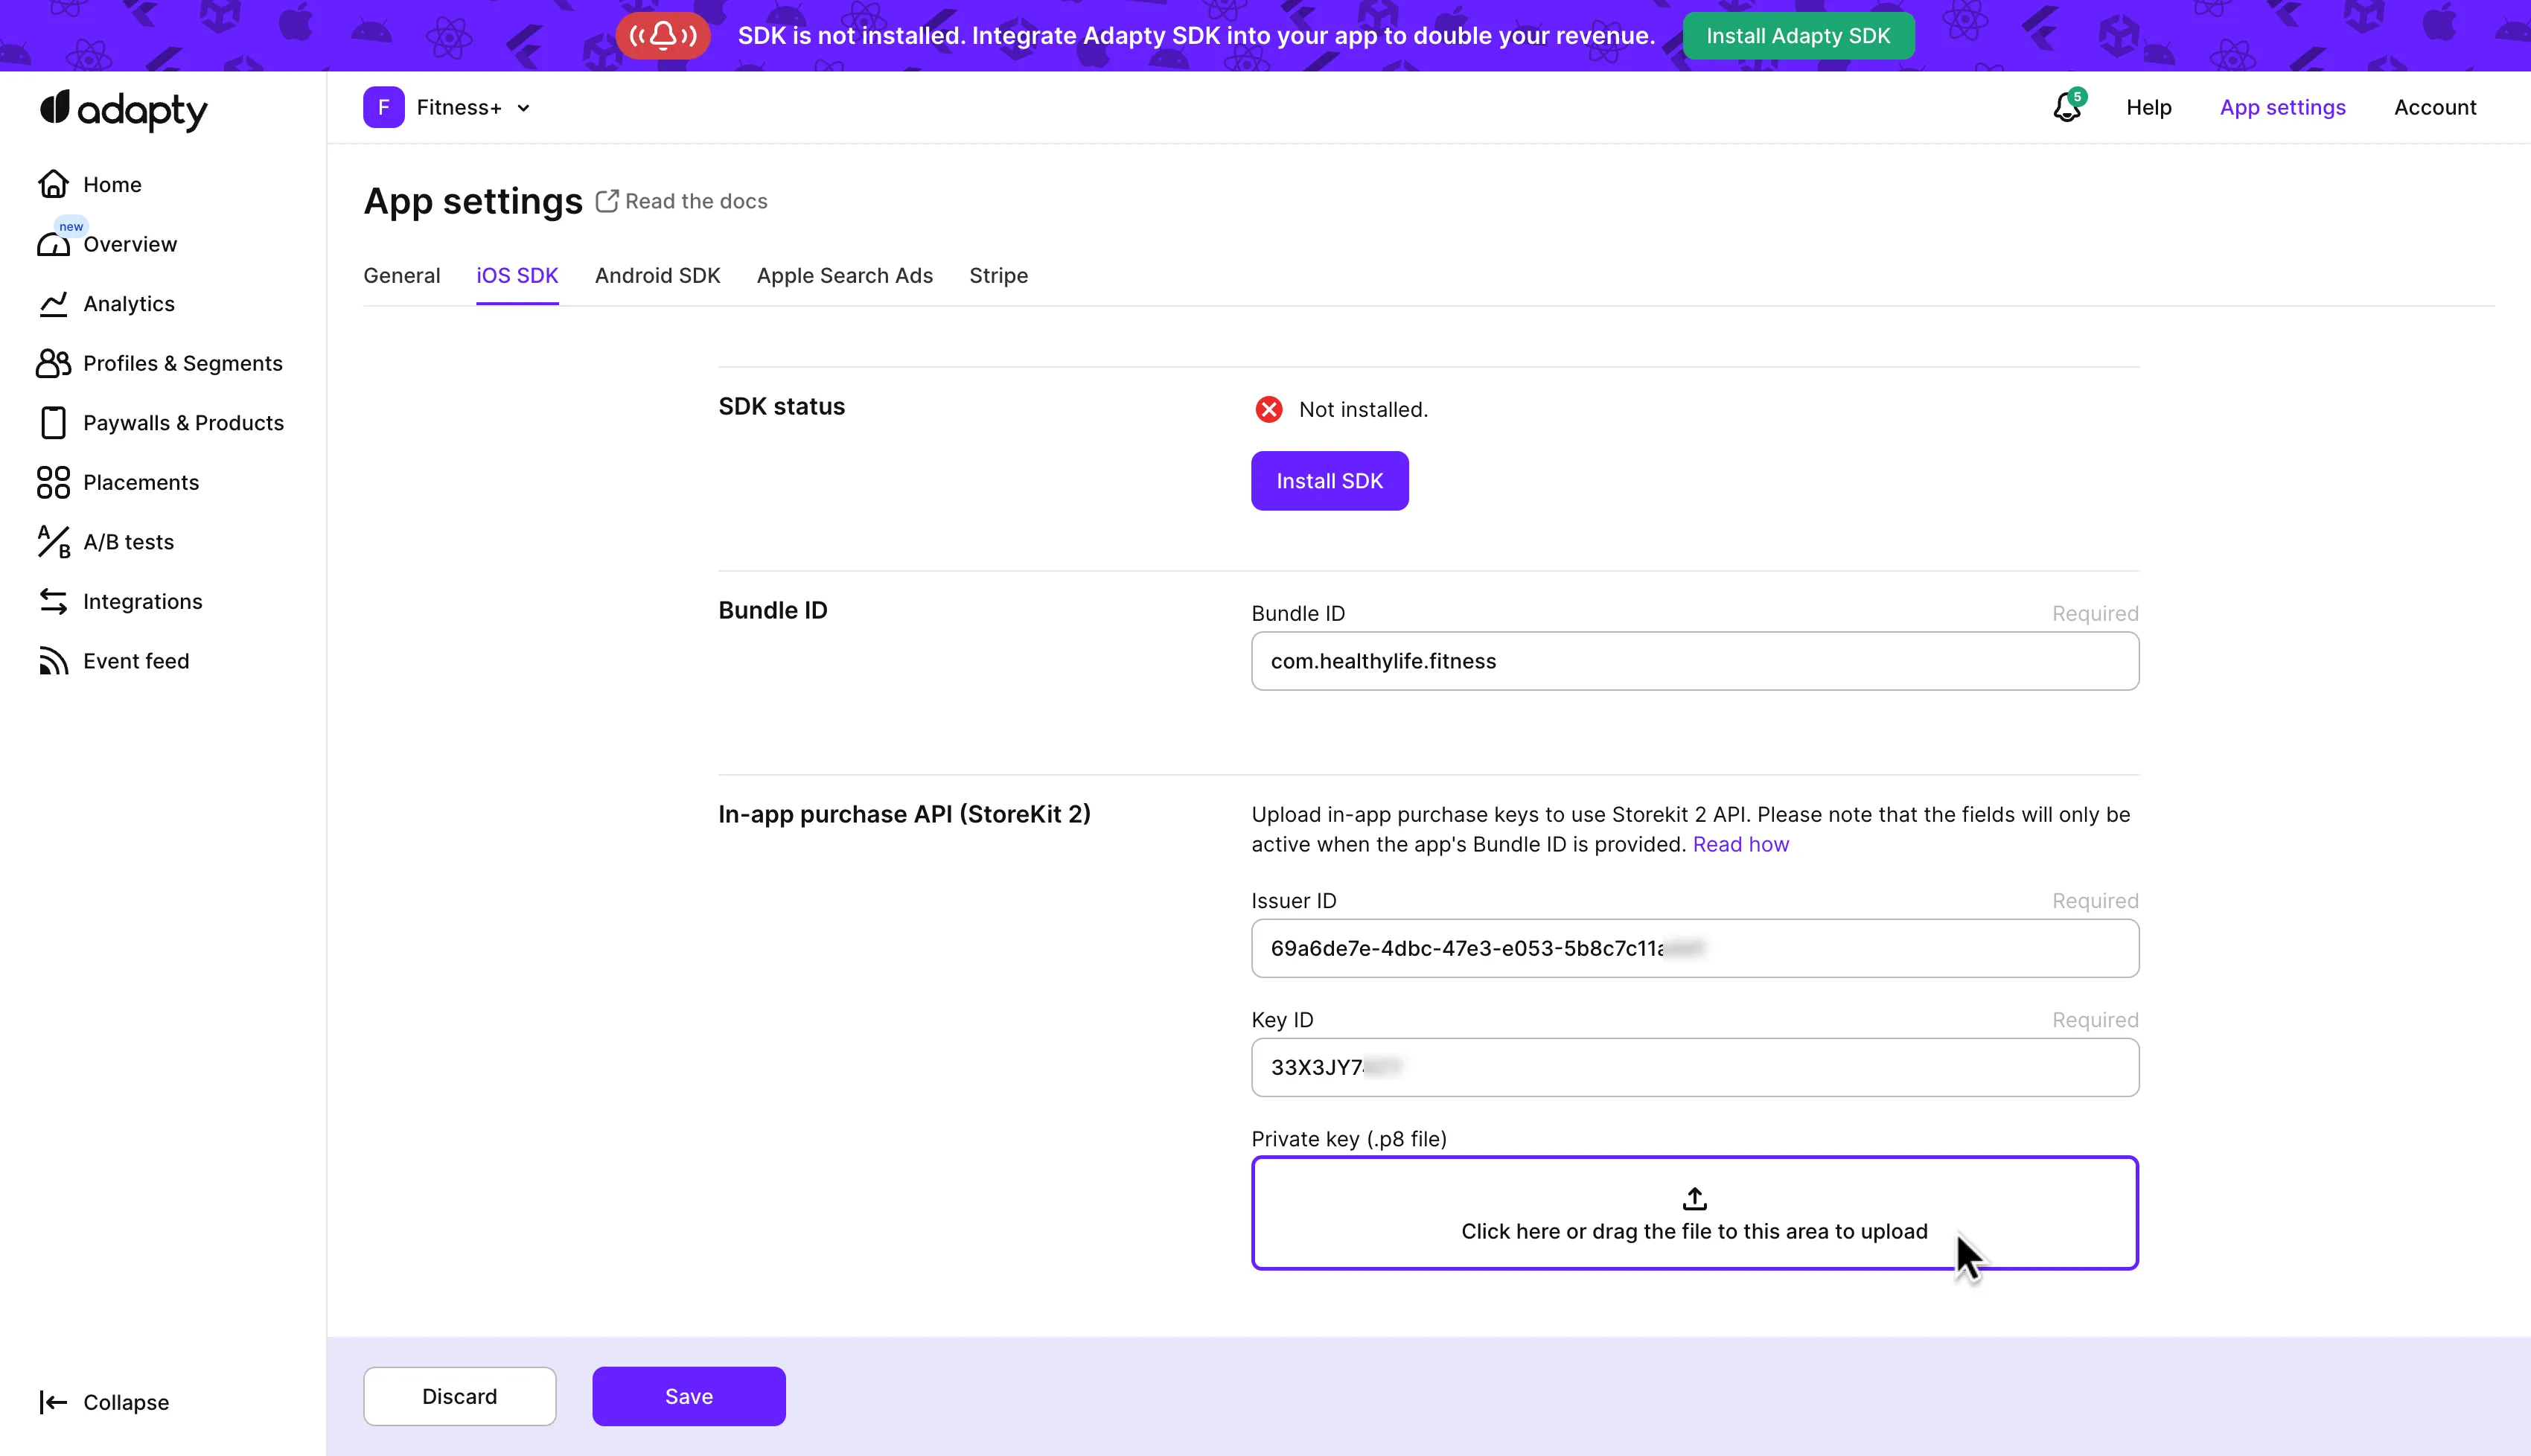
Task: Collapse the sidebar navigation
Action: [104, 1402]
